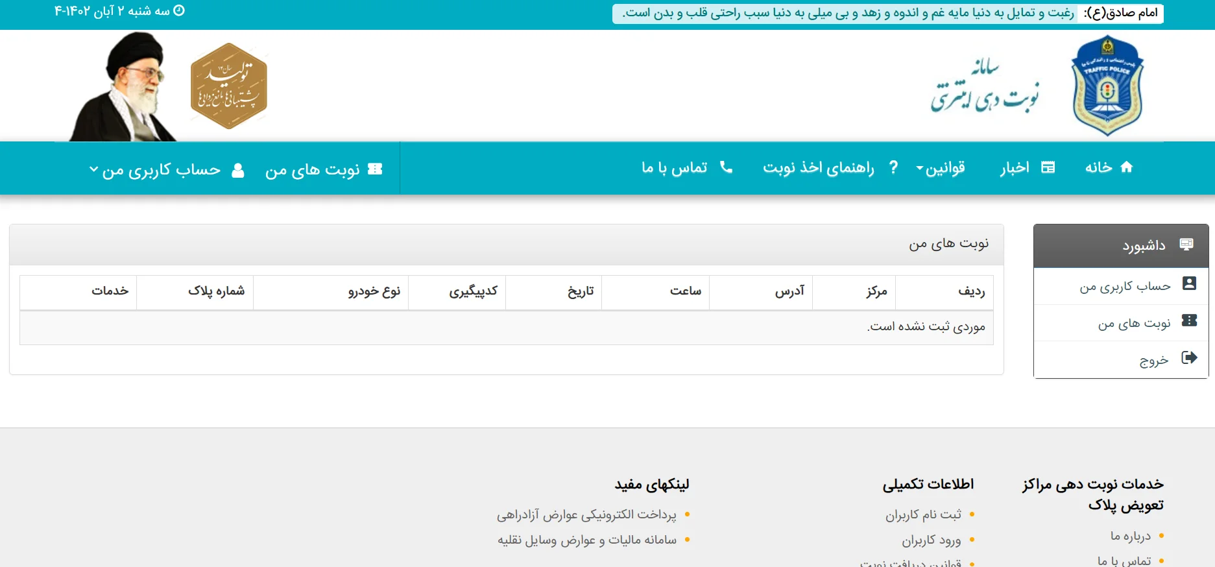Open پرداخت الکترونیکی عوارض آزادراهی link
Viewport: 1215px width, 567px height.
point(586,514)
